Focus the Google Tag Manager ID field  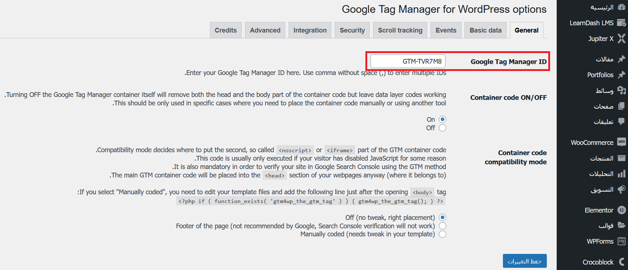[408, 61]
